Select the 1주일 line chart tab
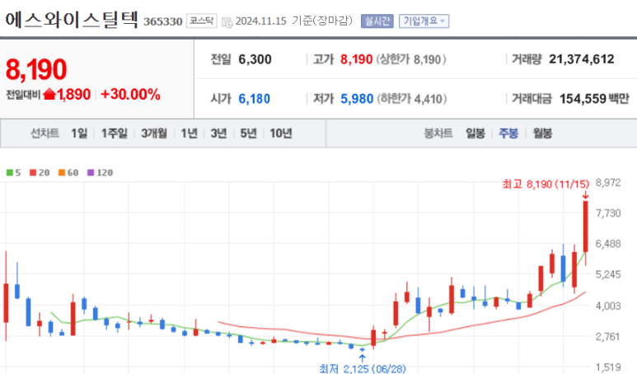This screenshot has width=637, height=374. click(115, 133)
